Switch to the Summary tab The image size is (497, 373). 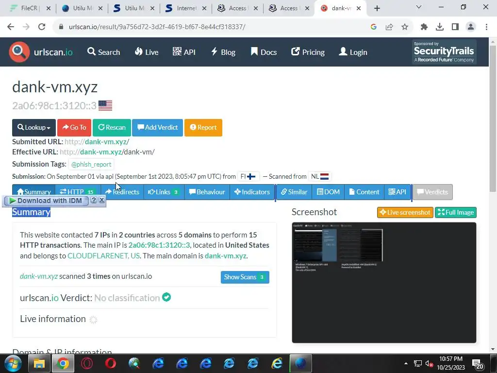33,190
